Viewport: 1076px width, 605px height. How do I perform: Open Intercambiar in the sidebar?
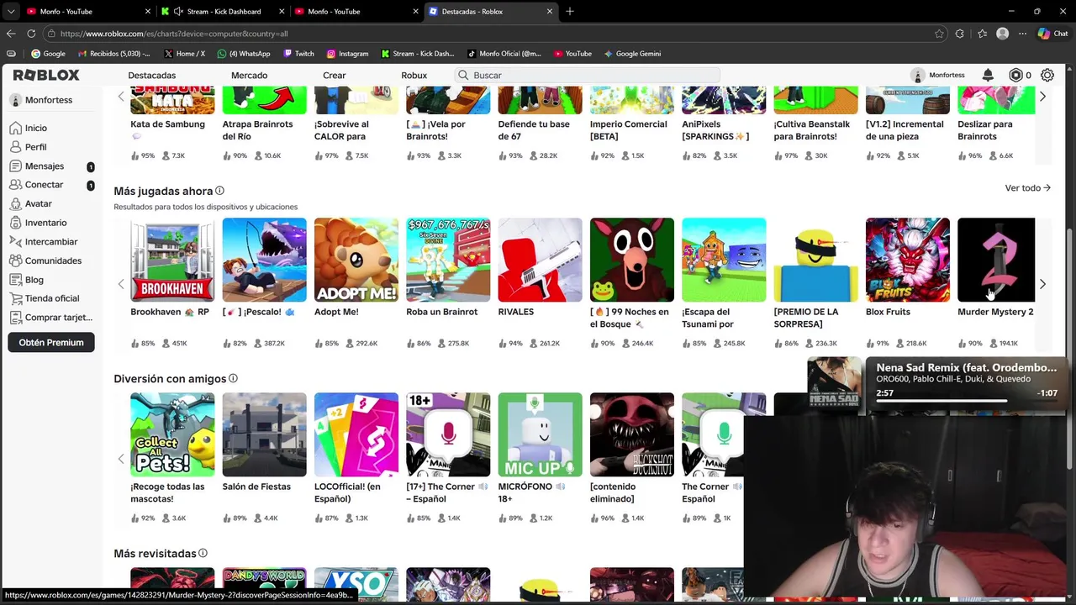coord(45,241)
